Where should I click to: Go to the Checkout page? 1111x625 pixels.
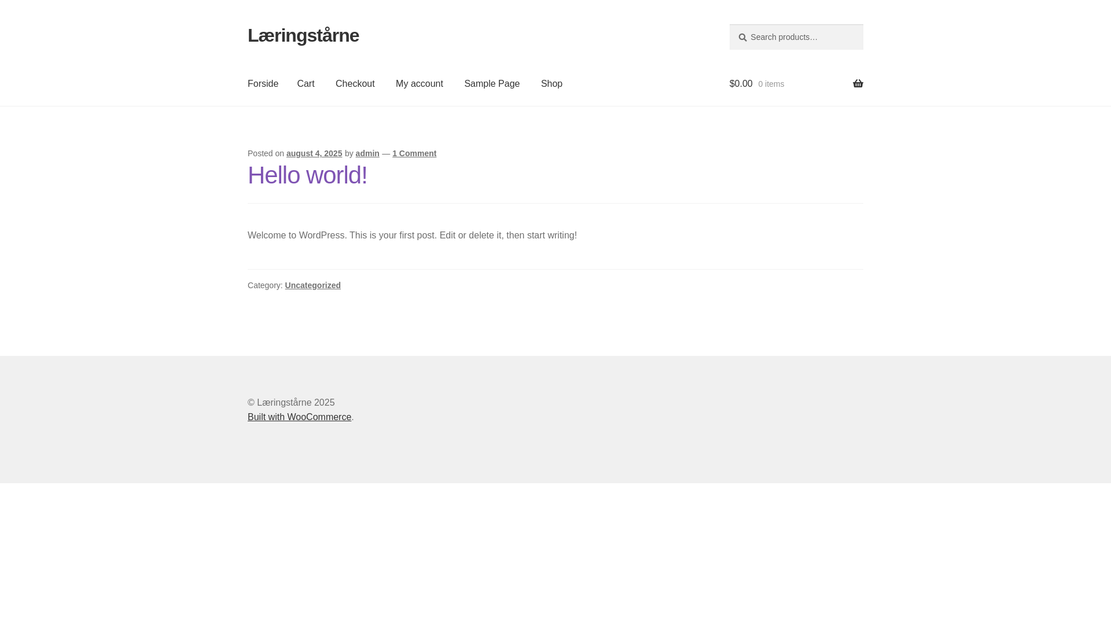[x=355, y=84]
